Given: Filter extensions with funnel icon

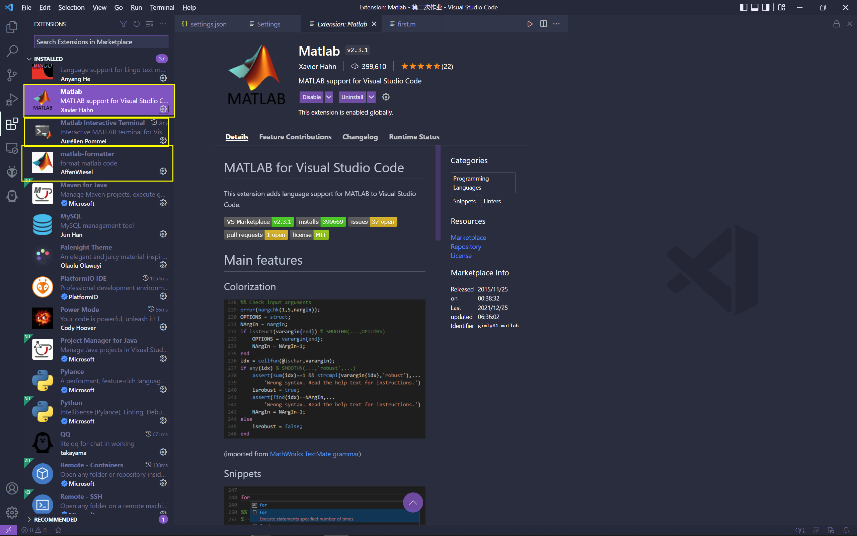Looking at the screenshot, I should click(x=123, y=24).
